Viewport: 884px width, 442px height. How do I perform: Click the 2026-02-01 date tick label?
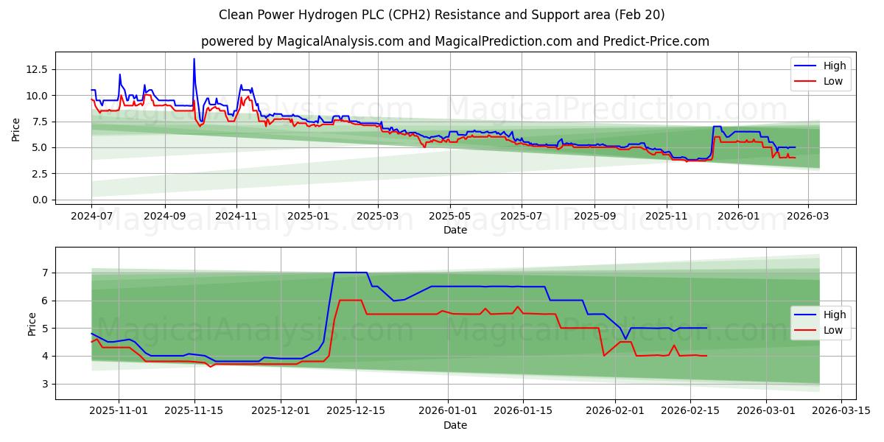[x=615, y=410]
